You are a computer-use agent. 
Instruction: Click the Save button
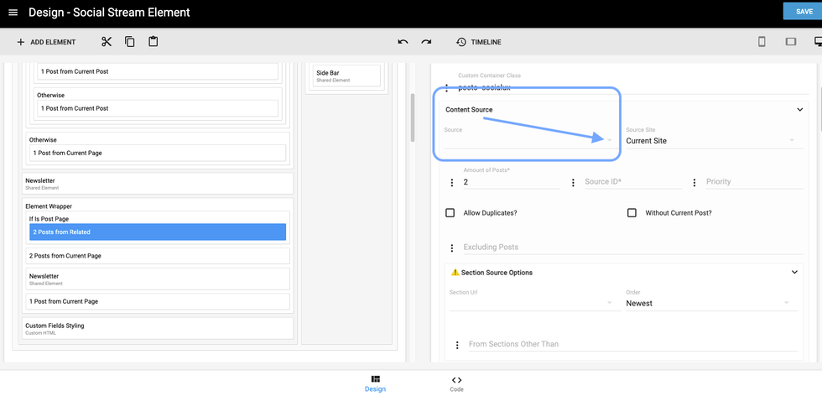[x=803, y=12]
